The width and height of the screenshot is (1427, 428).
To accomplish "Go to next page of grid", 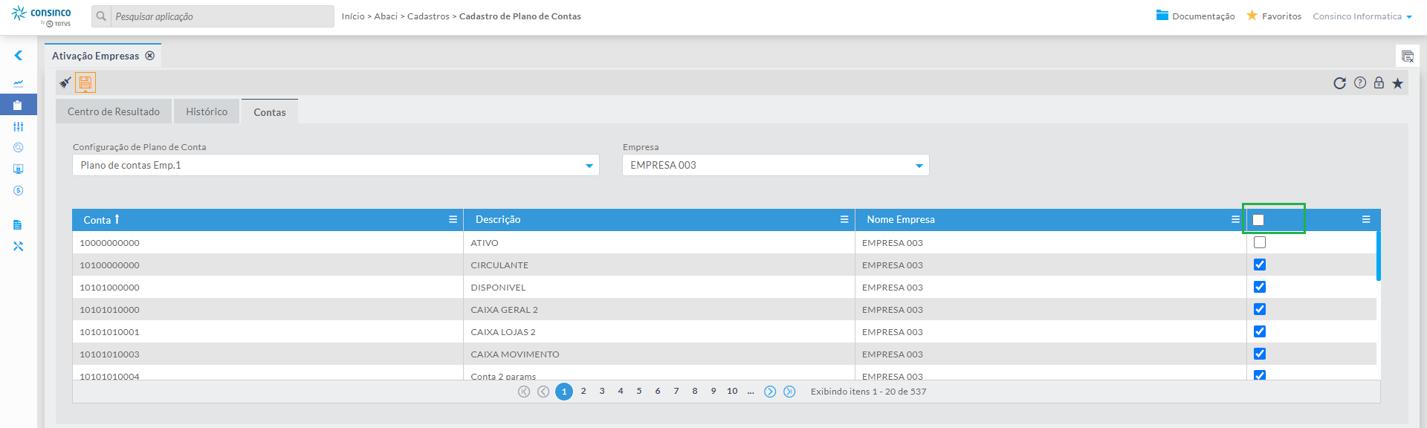I will tap(770, 392).
